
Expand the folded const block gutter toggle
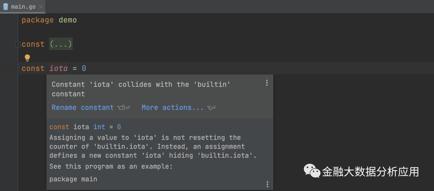(x=17, y=44)
